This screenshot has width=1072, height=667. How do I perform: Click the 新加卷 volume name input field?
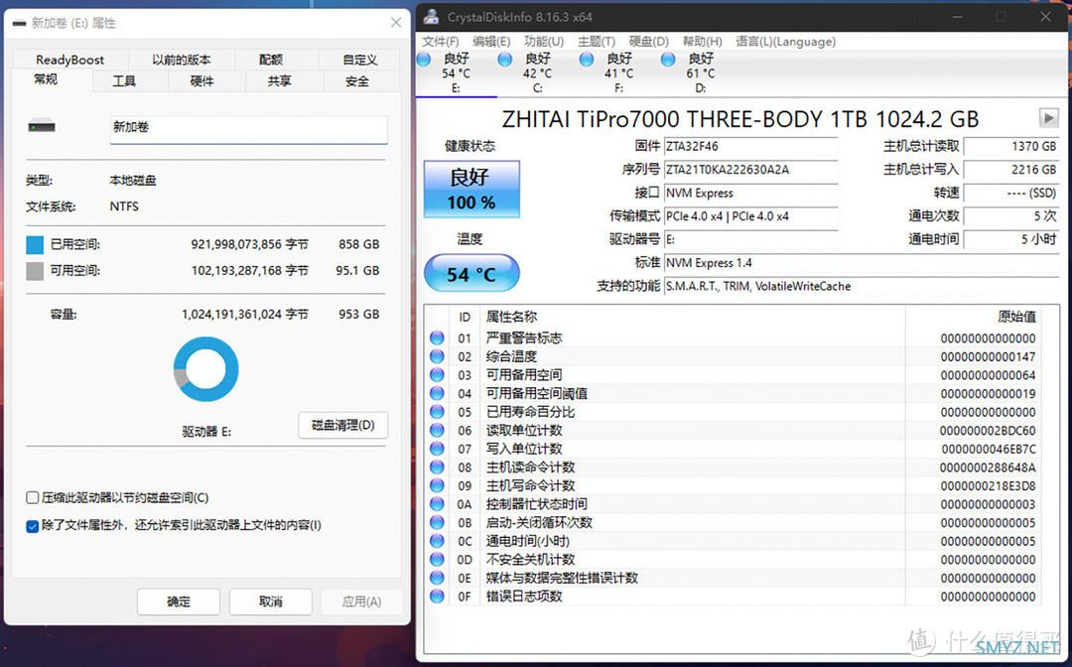coord(248,129)
